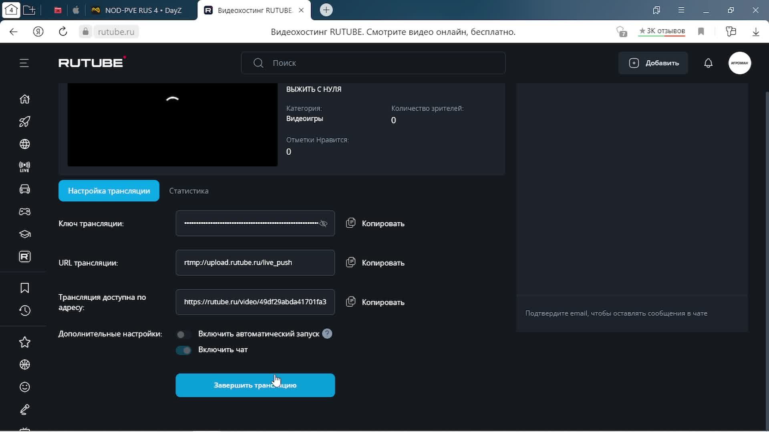Disable the chat toggle
The height and width of the screenshot is (432, 769).
tap(183, 350)
